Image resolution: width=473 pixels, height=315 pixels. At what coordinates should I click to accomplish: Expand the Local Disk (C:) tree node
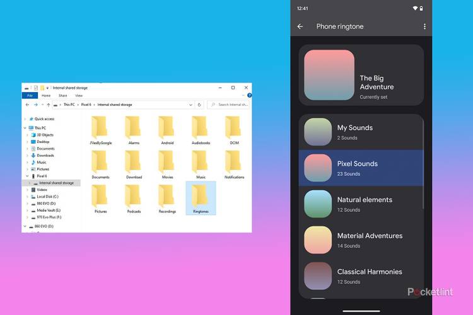(28, 197)
